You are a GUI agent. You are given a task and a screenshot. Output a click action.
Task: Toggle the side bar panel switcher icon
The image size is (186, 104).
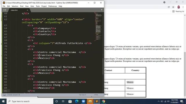coord(4,95)
